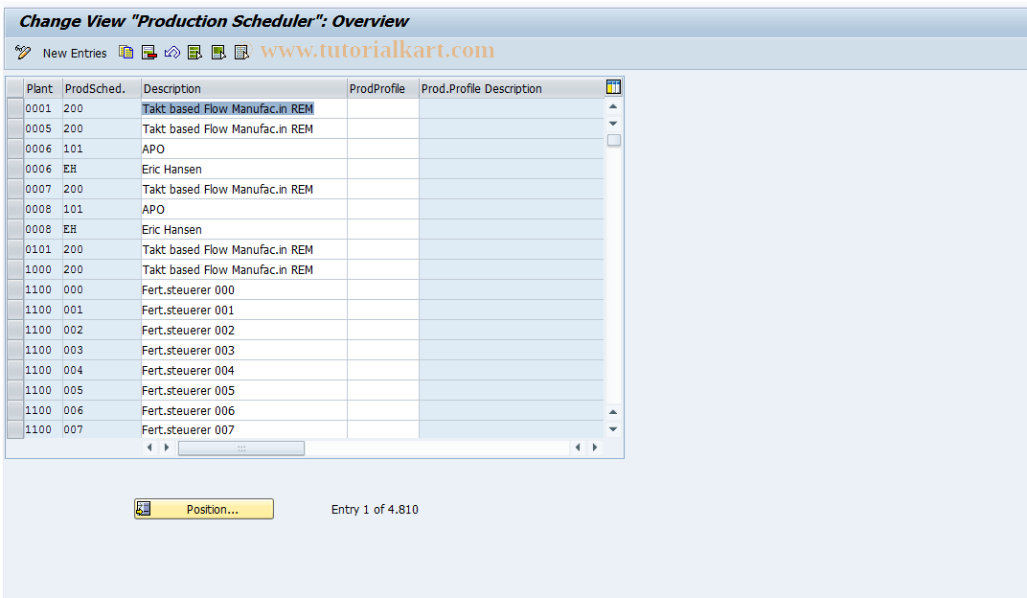Undo changes using the Undo Change icon

pos(172,53)
